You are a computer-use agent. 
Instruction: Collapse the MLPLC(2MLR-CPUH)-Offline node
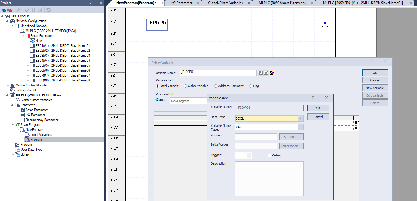pyautogui.click(x=7, y=95)
